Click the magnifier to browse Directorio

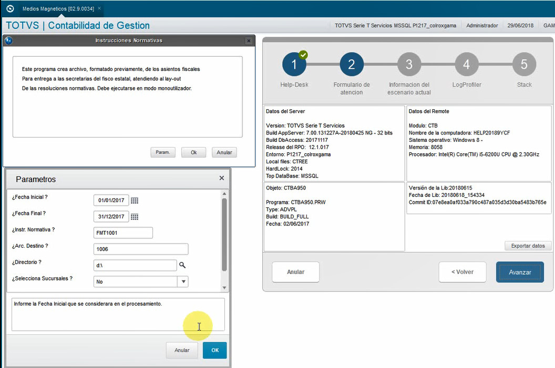(182, 265)
